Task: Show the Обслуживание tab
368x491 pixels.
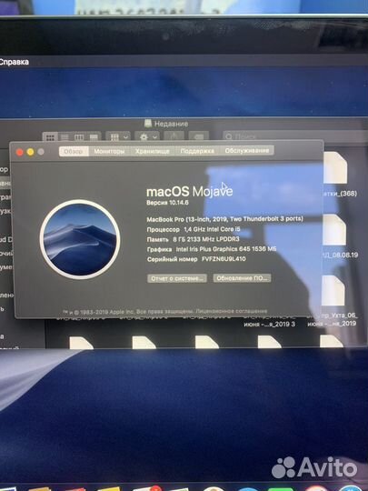Action: tap(247, 151)
